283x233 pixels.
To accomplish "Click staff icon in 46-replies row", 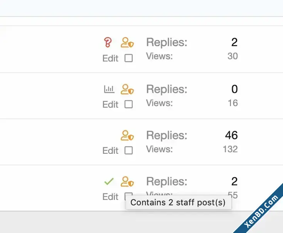I will (127, 135).
